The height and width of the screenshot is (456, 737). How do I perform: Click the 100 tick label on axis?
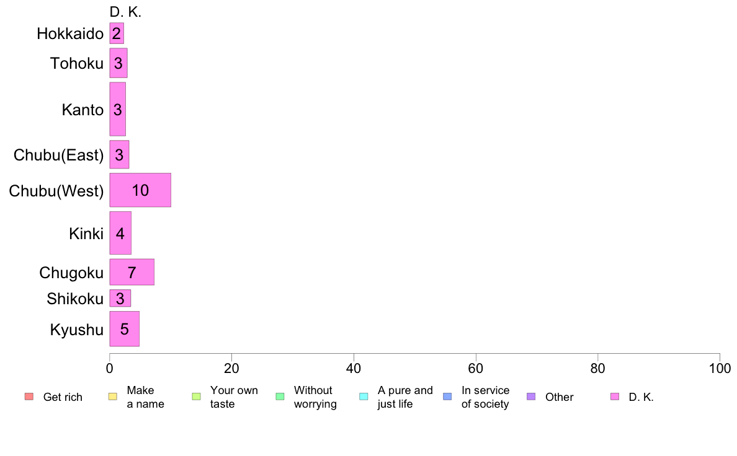(720, 369)
